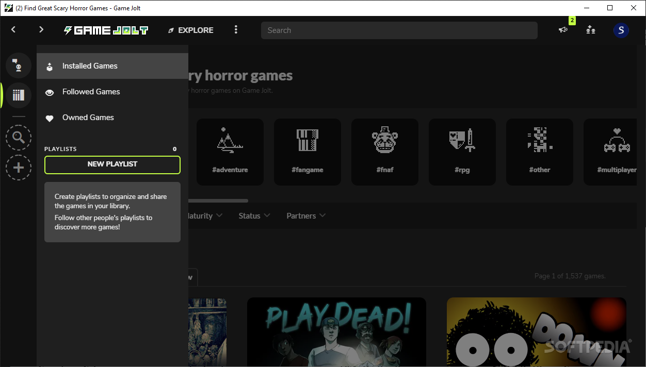Image resolution: width=646 pixels, height=367 pixels.
Task: Expand the Status filter dropdown
Action: tap(254, 215)
